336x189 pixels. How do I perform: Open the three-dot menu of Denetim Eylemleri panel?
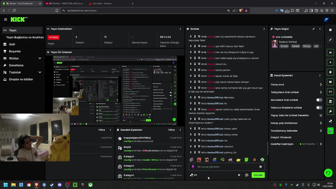180,130
